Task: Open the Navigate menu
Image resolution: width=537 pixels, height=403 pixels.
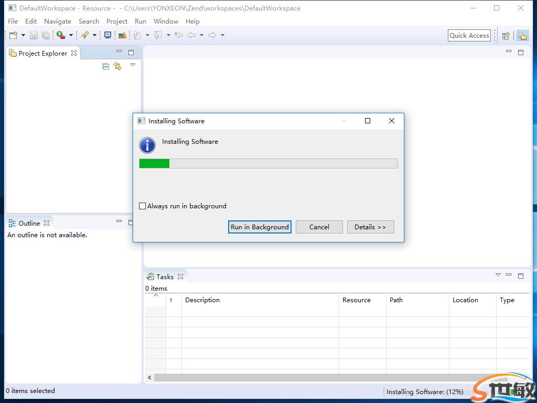Action: coord(58,21)
